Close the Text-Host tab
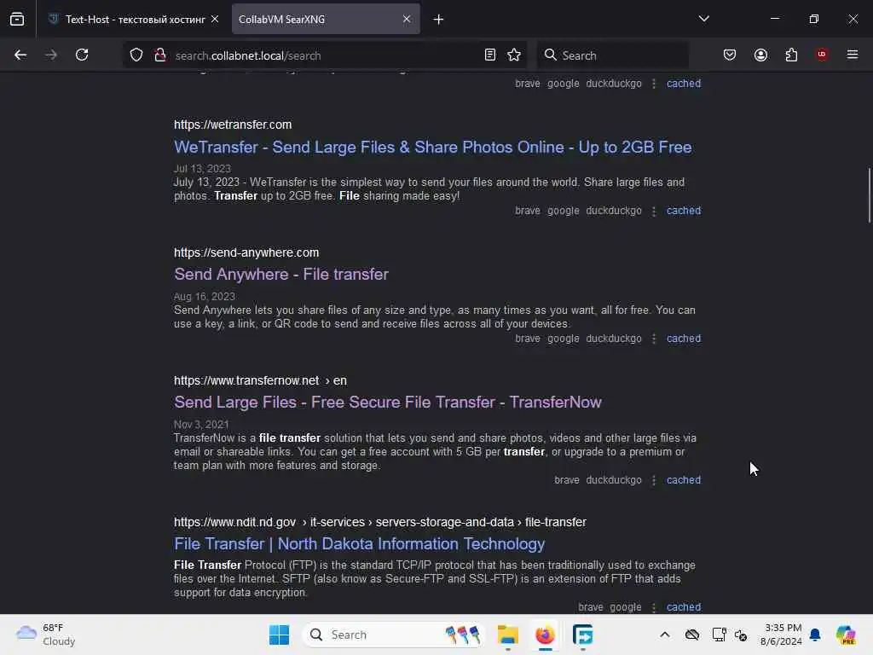The height and width of the screenshot is (655, 873). [215, 19]
